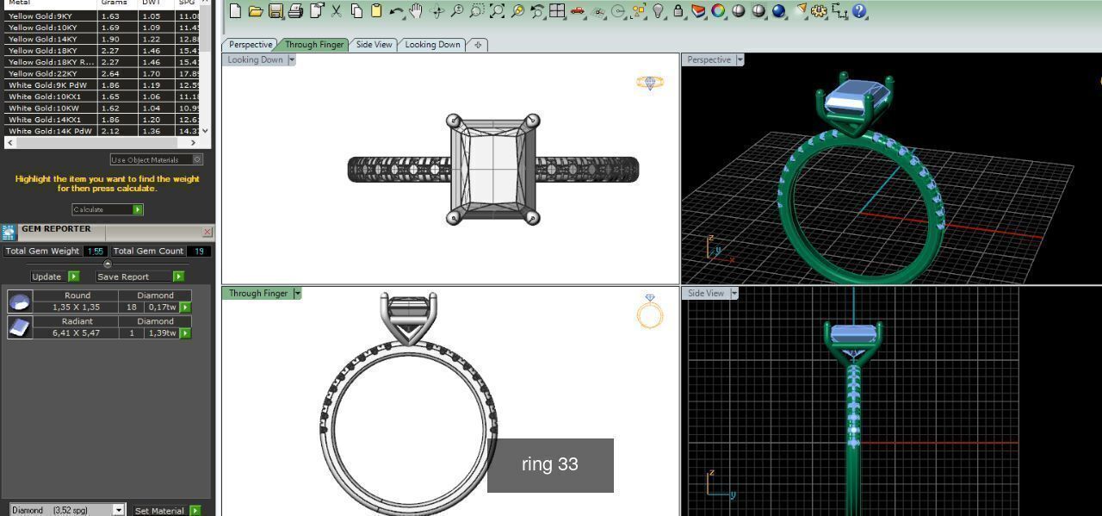
Task: Copy objects with copy icon
Action: click(356, 11)
